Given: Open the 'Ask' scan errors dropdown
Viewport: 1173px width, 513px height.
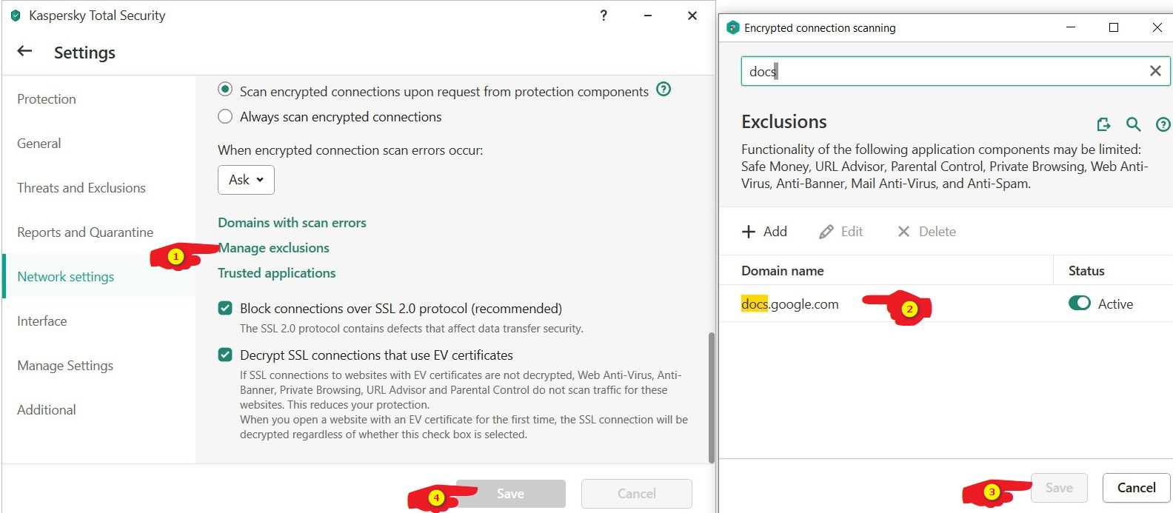Looking at the screenshot, I should (x=246, y=180).
